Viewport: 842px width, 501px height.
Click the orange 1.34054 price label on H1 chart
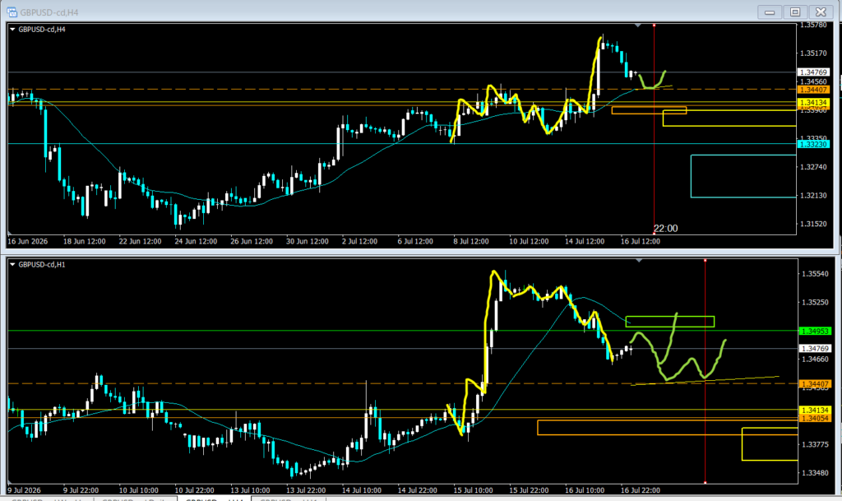coord(815,418)
